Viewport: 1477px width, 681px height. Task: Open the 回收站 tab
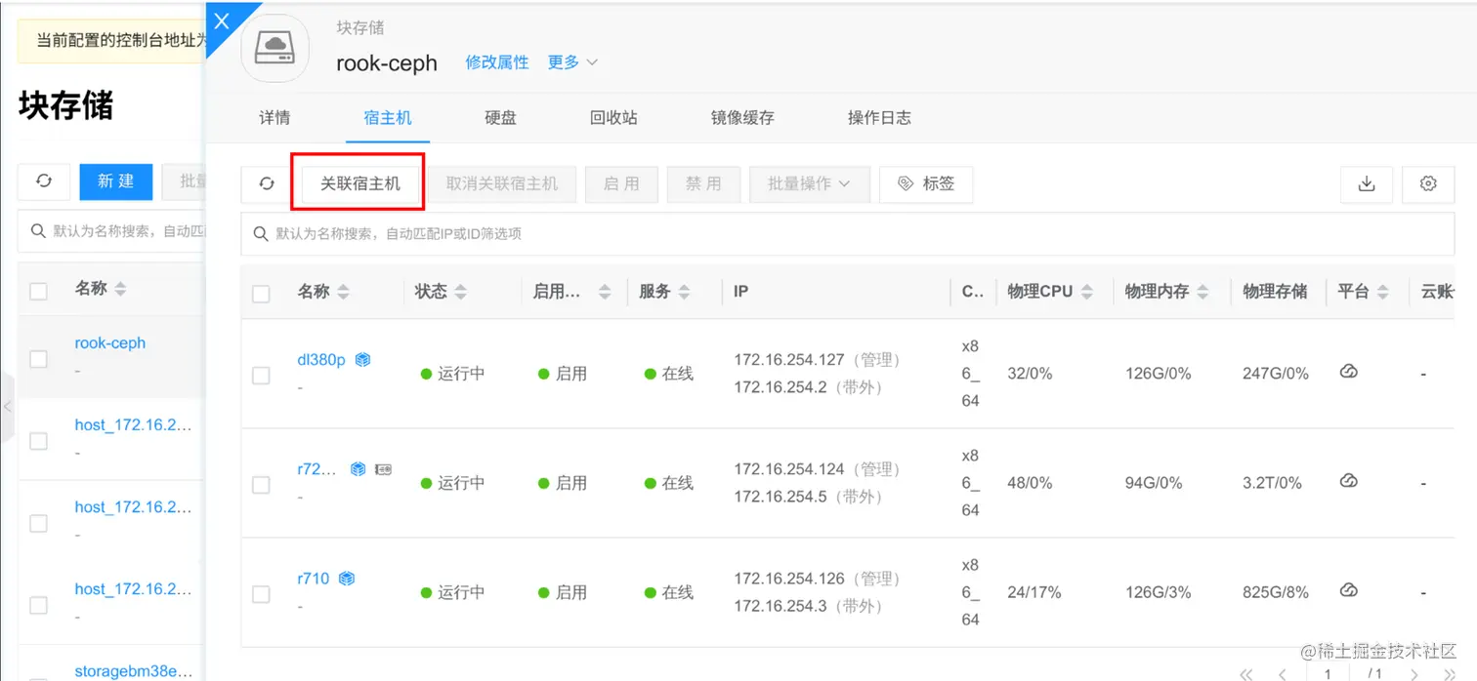(x=613, y=118)
